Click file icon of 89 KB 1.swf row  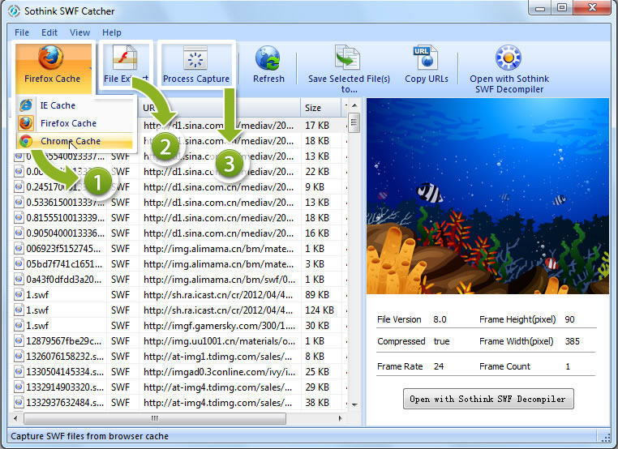19,294
